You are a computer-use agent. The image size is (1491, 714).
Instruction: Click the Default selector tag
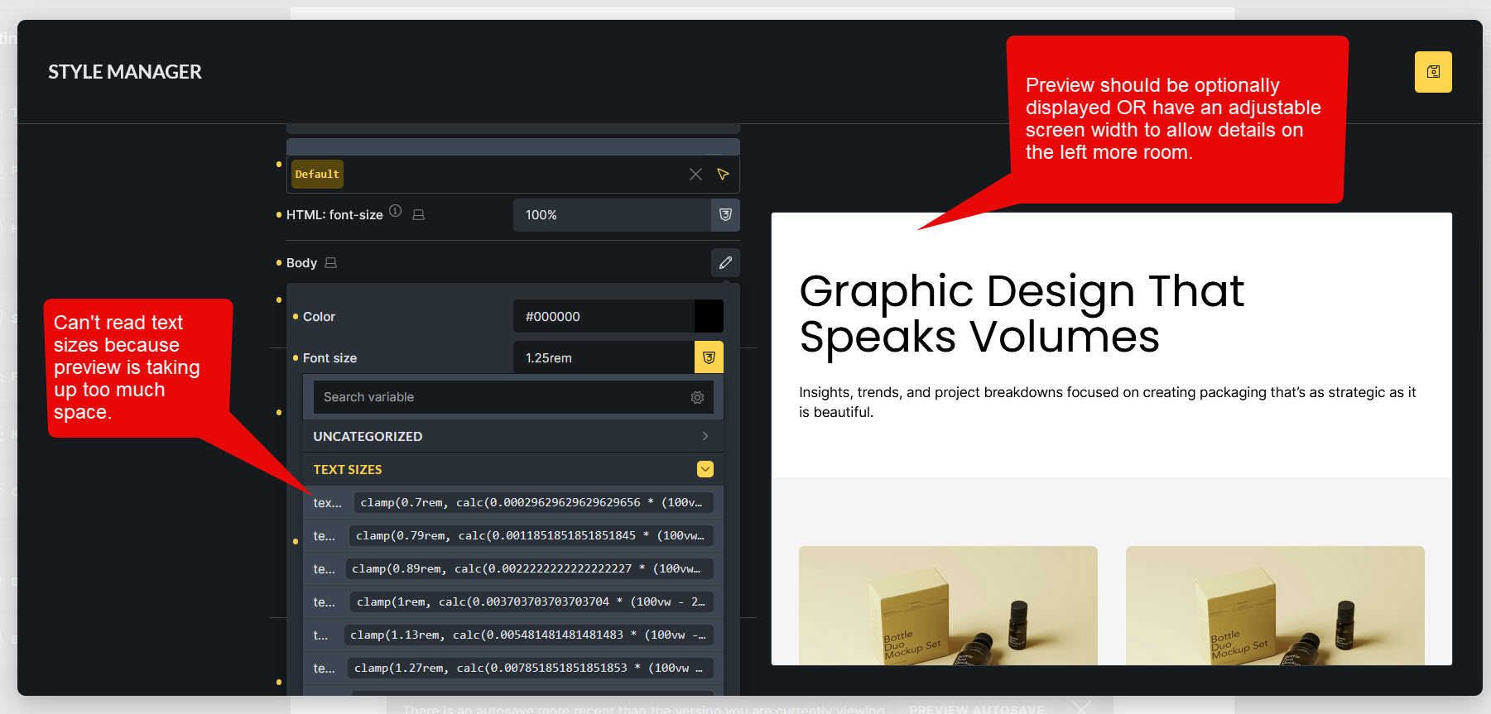tap(317, 175)
